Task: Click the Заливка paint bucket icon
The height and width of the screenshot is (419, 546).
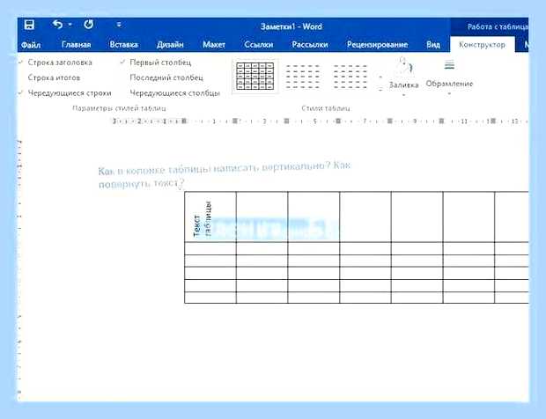Action: click(405, 66)
